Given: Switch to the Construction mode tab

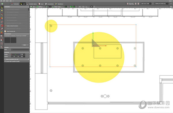Looking at the screenshot, I should point(15,4).
